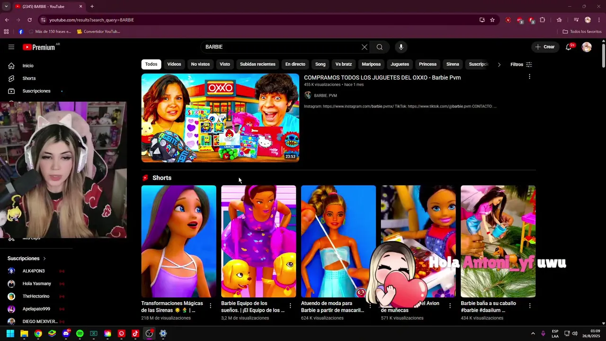The width and height of the screenshot is (606, 341).
Task: Open Transformaciones Mágicas de las Sirenas short
Action: (178, 242)
